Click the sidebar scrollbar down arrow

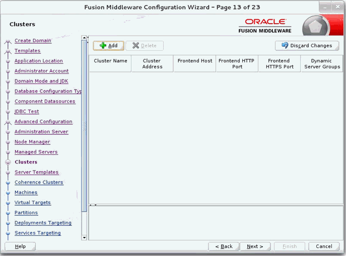(84, 238)
